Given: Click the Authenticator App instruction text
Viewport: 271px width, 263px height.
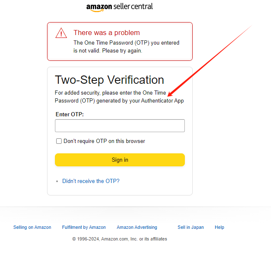Looking at the screenshot, I should (119, 97).
